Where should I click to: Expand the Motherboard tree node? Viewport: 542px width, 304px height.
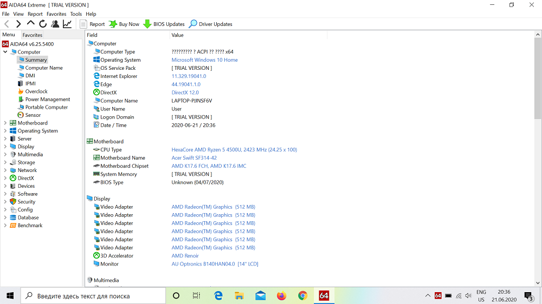point(5,123)
